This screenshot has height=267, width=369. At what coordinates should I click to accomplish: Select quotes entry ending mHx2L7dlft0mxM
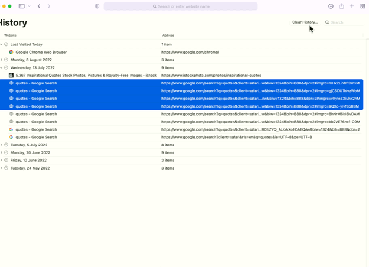point(182,83)
